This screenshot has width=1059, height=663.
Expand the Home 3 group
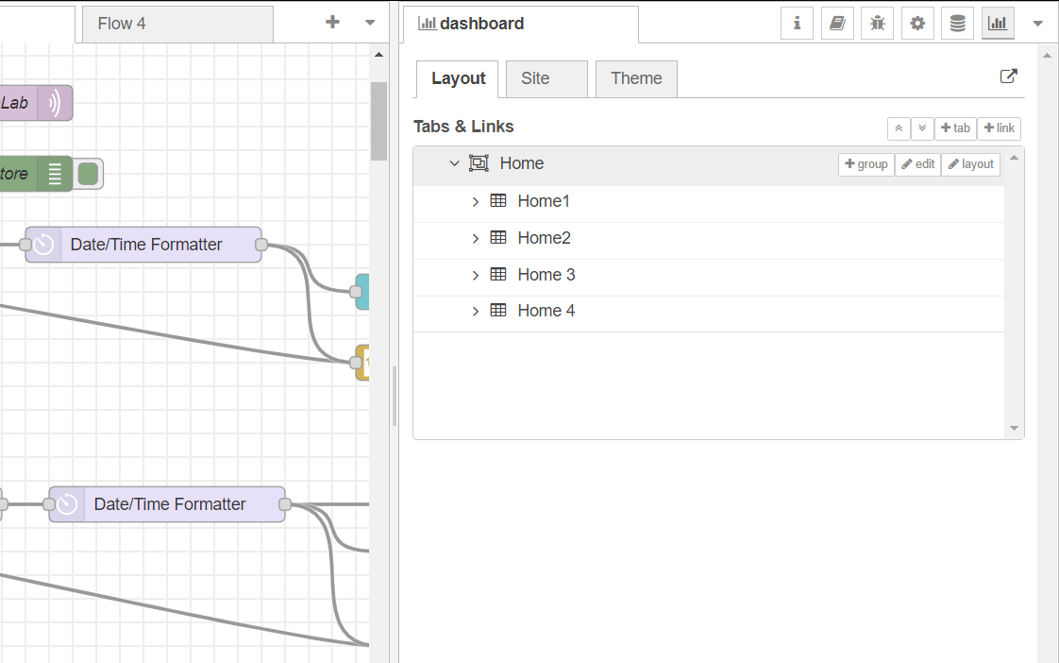[476, 275]
